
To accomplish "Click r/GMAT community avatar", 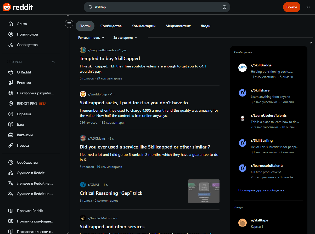I will coord(83,185).
